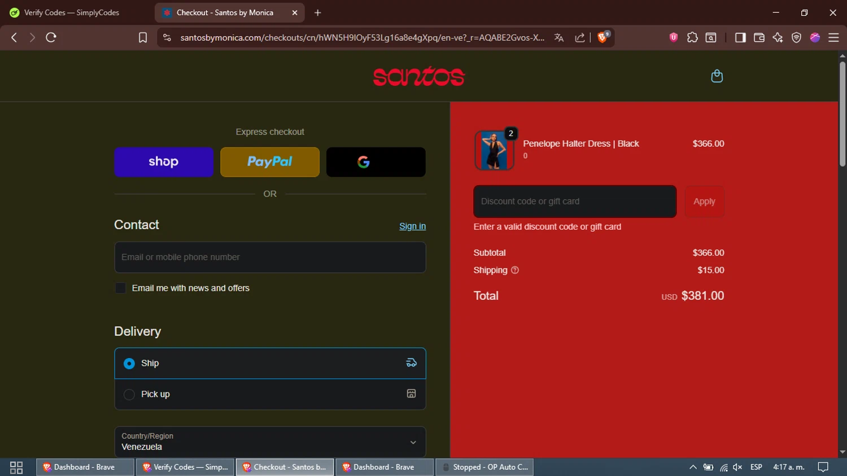Close the Checkout tab
847x476 pixels.
[295, 12]
